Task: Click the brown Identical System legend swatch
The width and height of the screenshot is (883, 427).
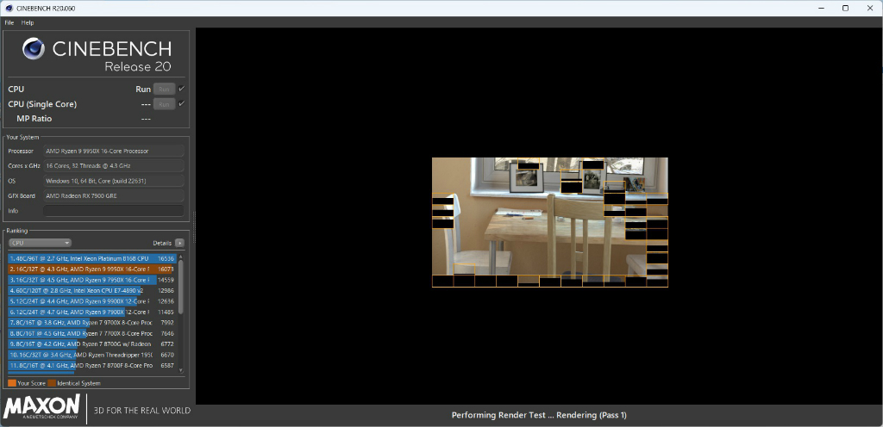Action: pos(52,383)
